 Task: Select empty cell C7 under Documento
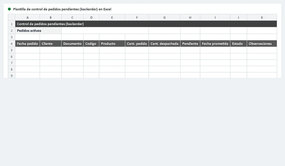click(x=72, y=63)
